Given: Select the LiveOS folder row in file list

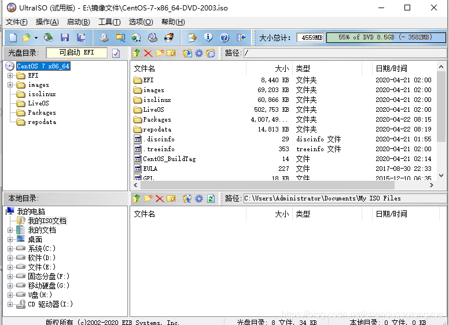Looking at the screenshot, I should [x=284, y=109].
